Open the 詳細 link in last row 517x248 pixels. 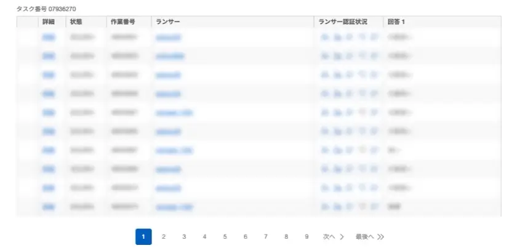[x=48, y=207]
